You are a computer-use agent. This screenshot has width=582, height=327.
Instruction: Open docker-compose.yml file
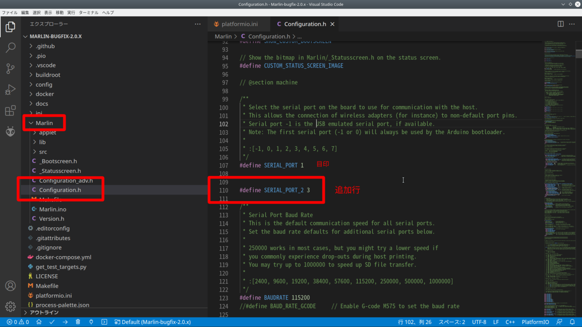point(64,257)
